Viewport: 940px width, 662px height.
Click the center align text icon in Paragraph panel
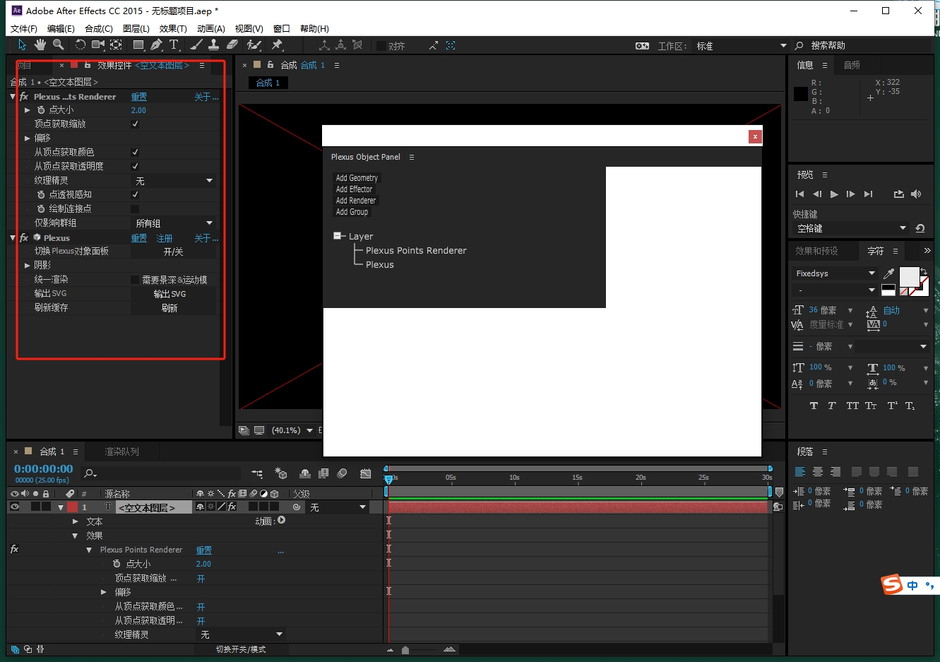pos(818,472)
